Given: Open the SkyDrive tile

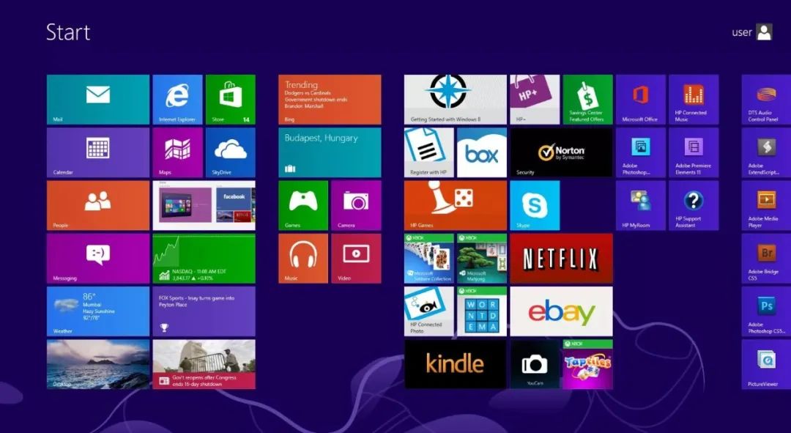Looking at the screenshot, I should 231,152.
